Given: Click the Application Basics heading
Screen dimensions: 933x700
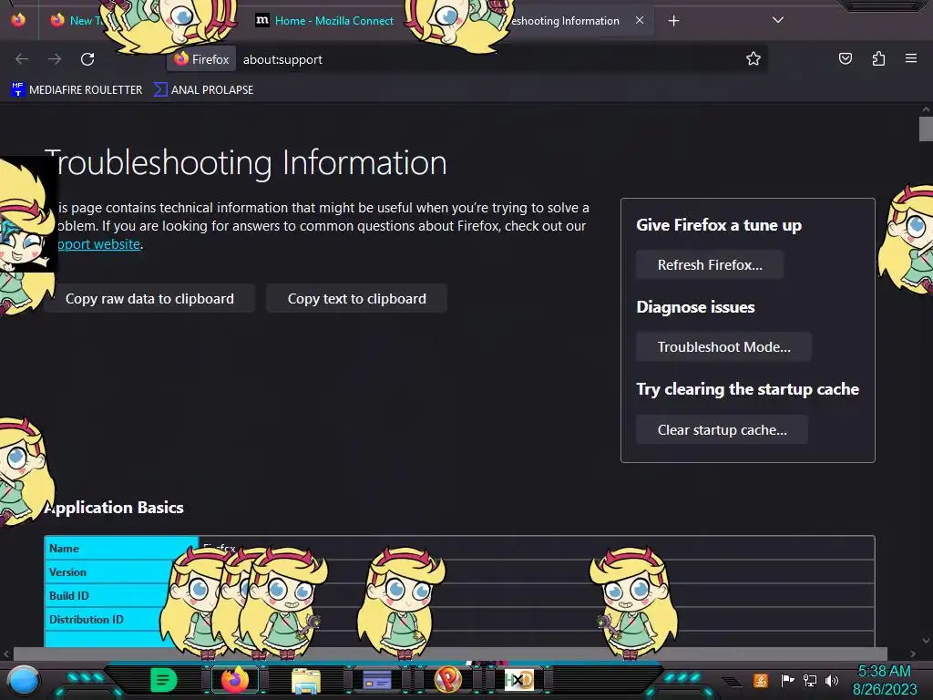Looking at the screenshot, I should pyautogui.click(x=114, y=508).
